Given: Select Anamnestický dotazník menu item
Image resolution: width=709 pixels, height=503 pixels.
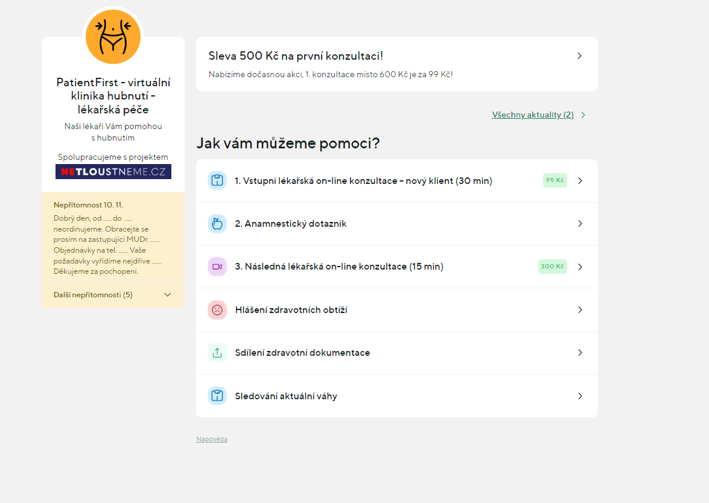Looking at the screenshot, I should pyautogui.click(x=290, y=224).
